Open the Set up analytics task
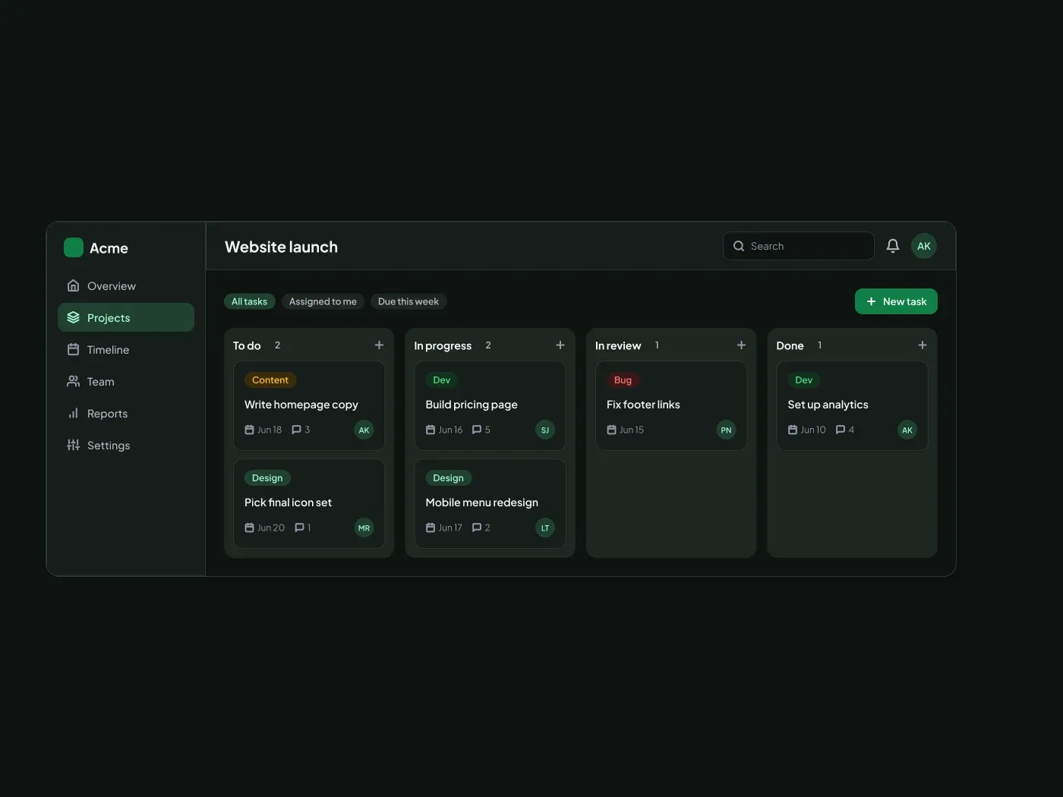The width and height of the screenshot is (1063, 797). (853, 406)
